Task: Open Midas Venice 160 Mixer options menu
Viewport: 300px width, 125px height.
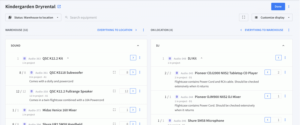Action: (x=140, y=110)
